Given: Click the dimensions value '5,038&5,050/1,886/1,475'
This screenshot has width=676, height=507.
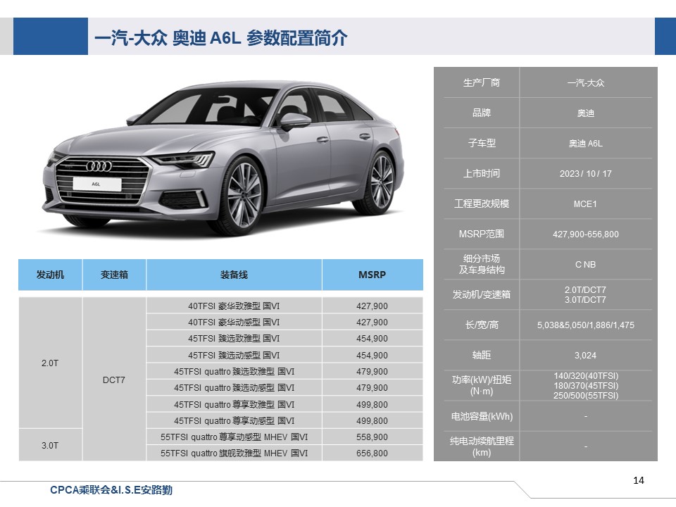Looking at the screenshot, I should point(585,325).
